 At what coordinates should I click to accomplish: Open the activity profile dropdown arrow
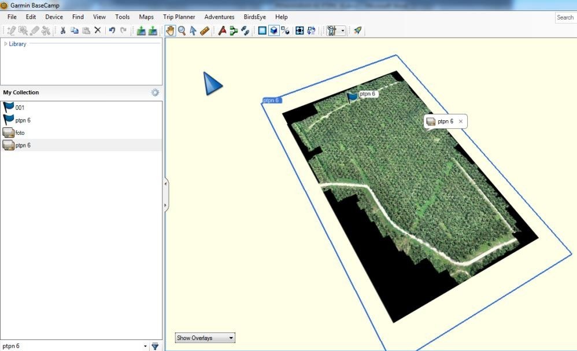coord(343,31)
